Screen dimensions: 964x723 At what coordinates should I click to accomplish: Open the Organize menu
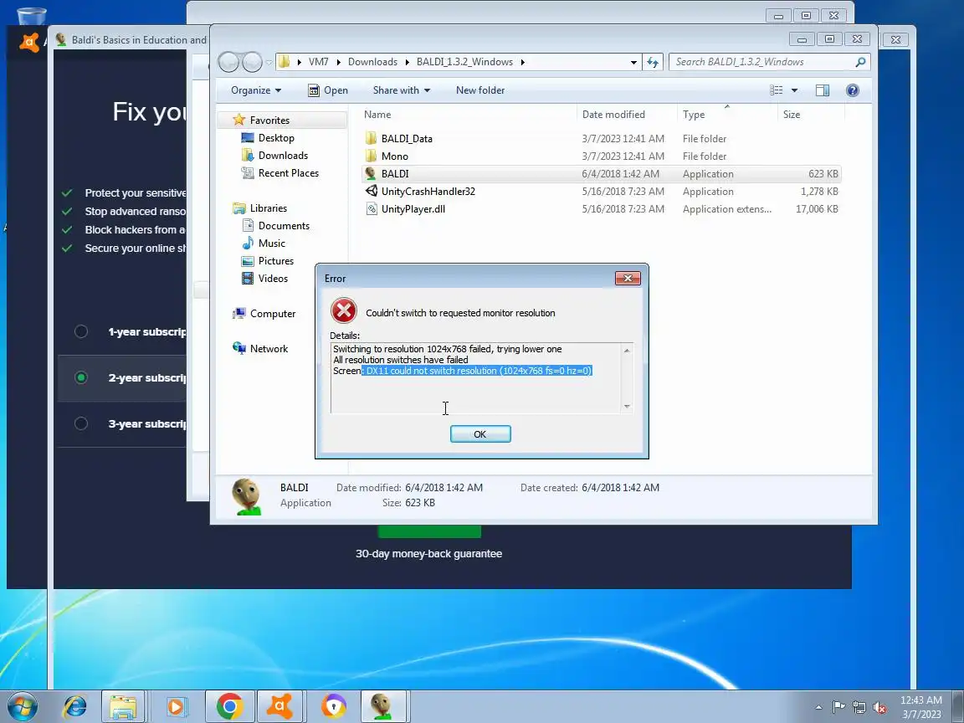tap(256, 90)
